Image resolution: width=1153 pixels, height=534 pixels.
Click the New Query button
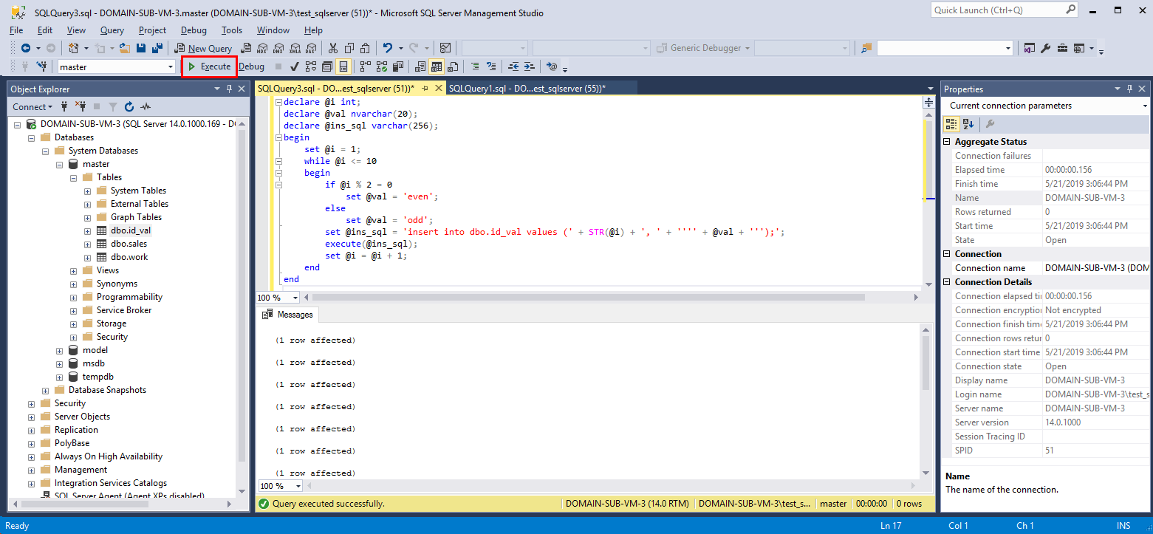tap(203, 48)
